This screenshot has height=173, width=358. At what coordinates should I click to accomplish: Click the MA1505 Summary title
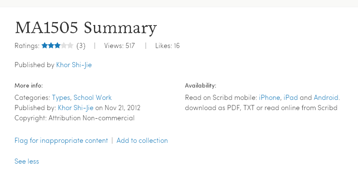point(86,28)
